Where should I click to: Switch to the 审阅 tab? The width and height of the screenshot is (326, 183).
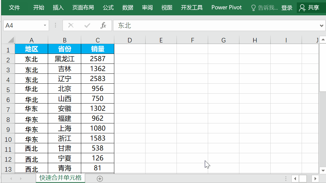click(147, 8)
